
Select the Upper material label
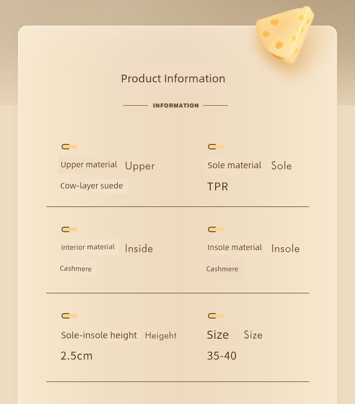(x=89, y=165)
